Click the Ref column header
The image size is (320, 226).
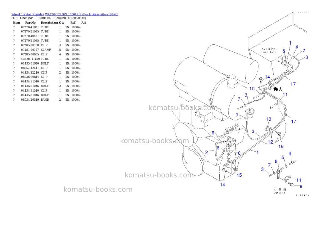[73, 22]
